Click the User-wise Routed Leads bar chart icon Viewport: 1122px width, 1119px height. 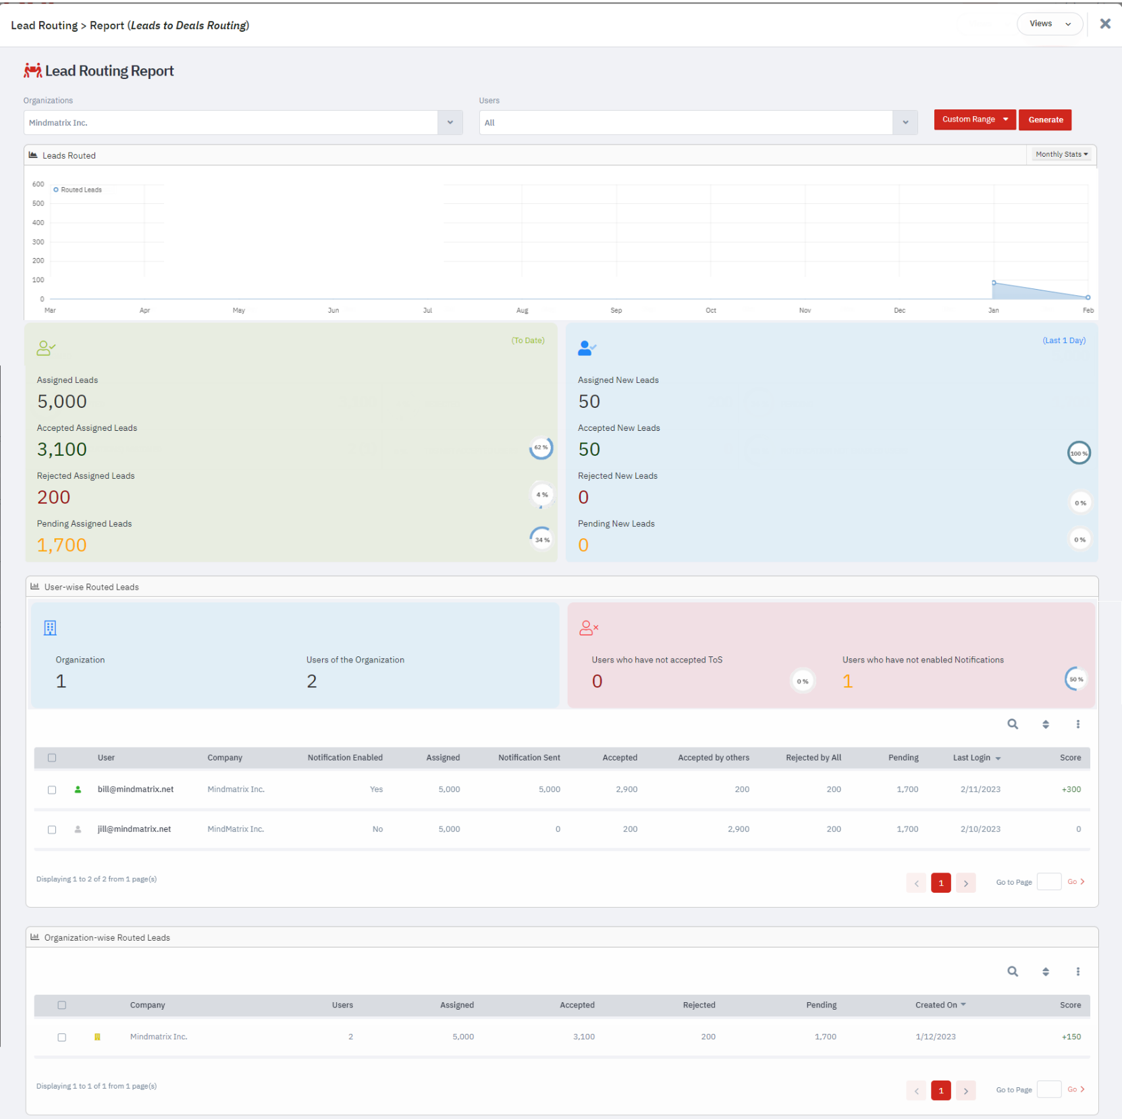pyautogui.click(x=35, y=586)
